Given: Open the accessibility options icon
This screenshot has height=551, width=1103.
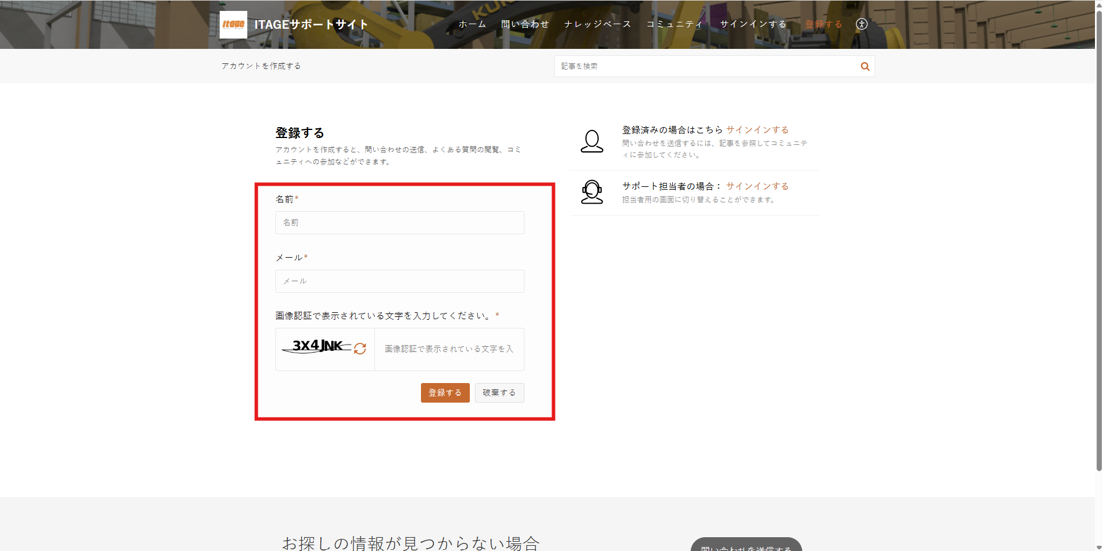Looking at the screenshot, I should click(861, 24).
